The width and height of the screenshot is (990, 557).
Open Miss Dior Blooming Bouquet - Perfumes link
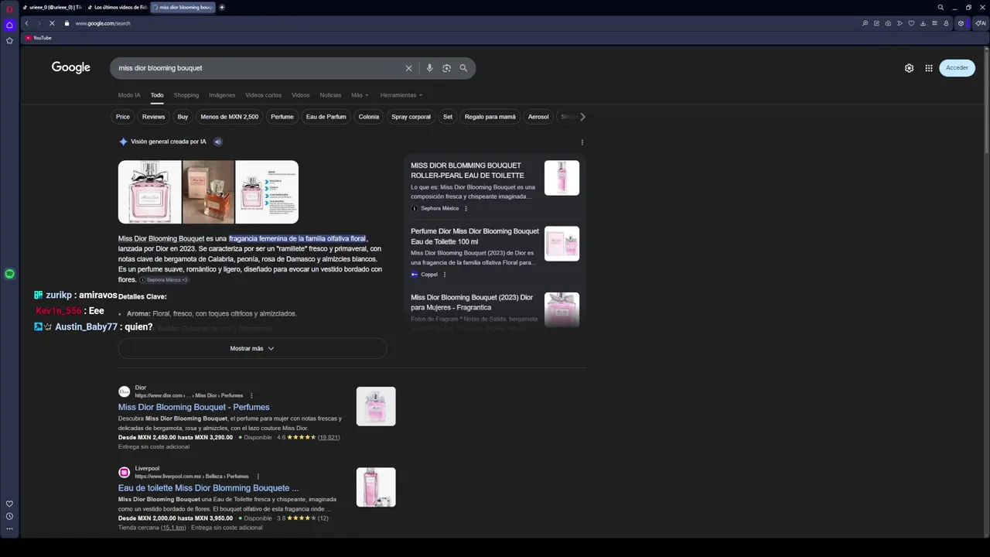[194, 407]
